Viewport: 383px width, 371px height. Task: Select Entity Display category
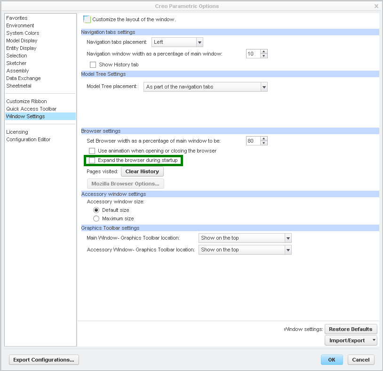pos(21,48)
